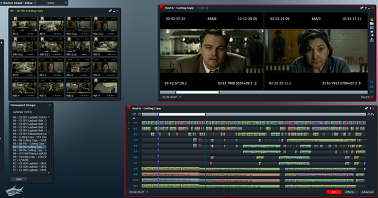Viewport: 378px width, 198px height.
Task: Click the blue stacked-lines icon in the viewer sidebar
Action: tap(372, 28)
